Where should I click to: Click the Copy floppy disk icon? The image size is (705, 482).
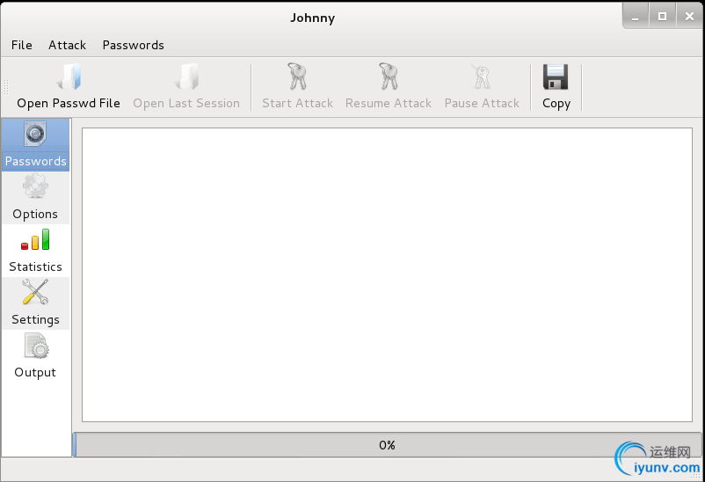pos(556,77)
